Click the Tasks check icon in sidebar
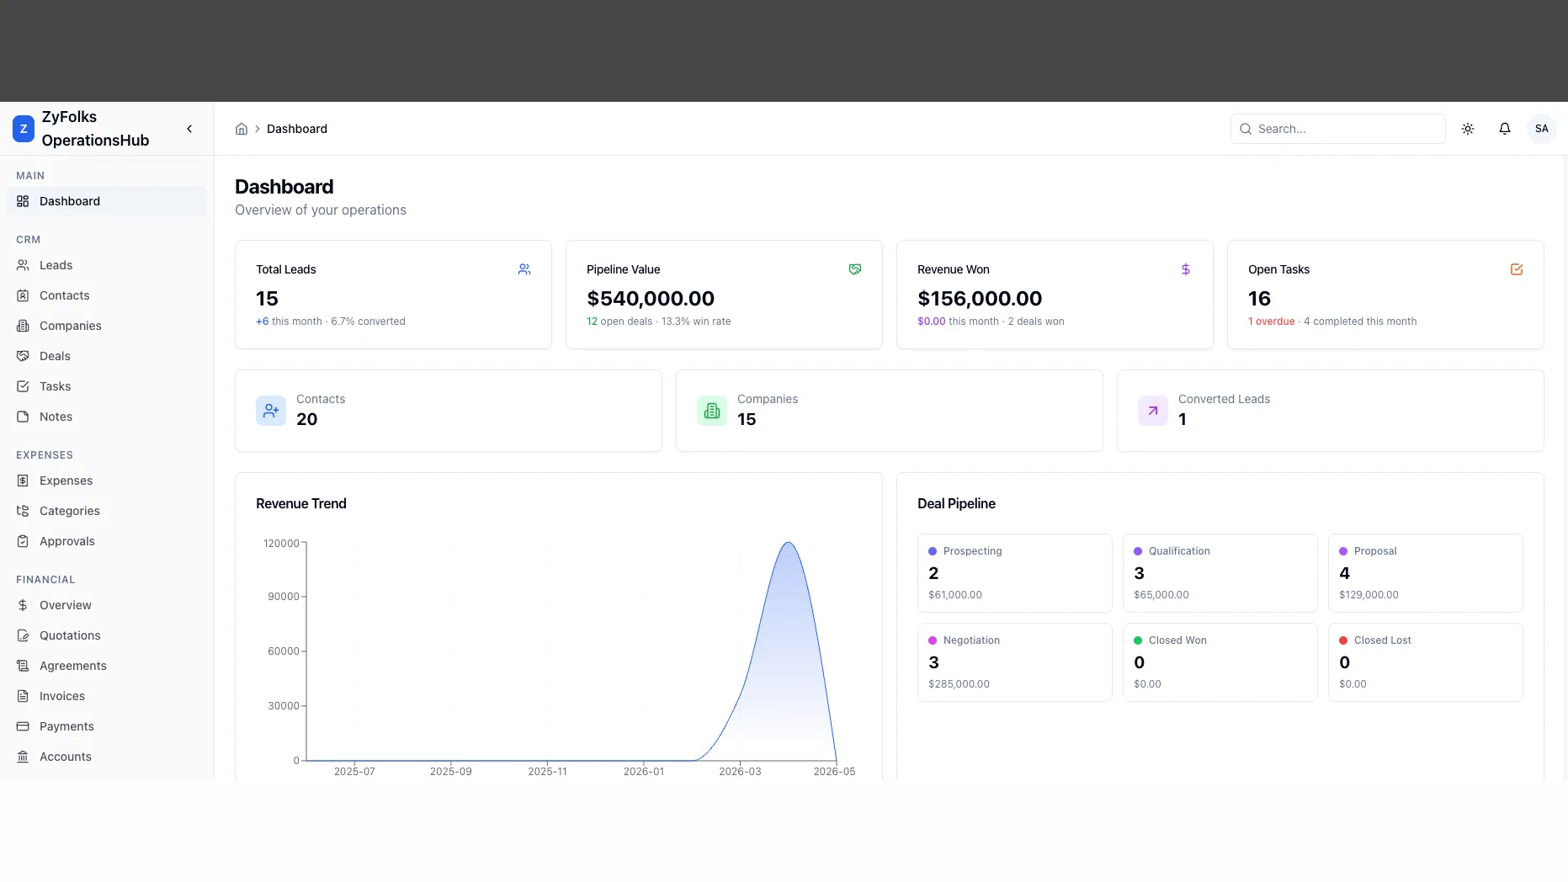The height and width of the screenshot is (882, 1568). [23, 386]
